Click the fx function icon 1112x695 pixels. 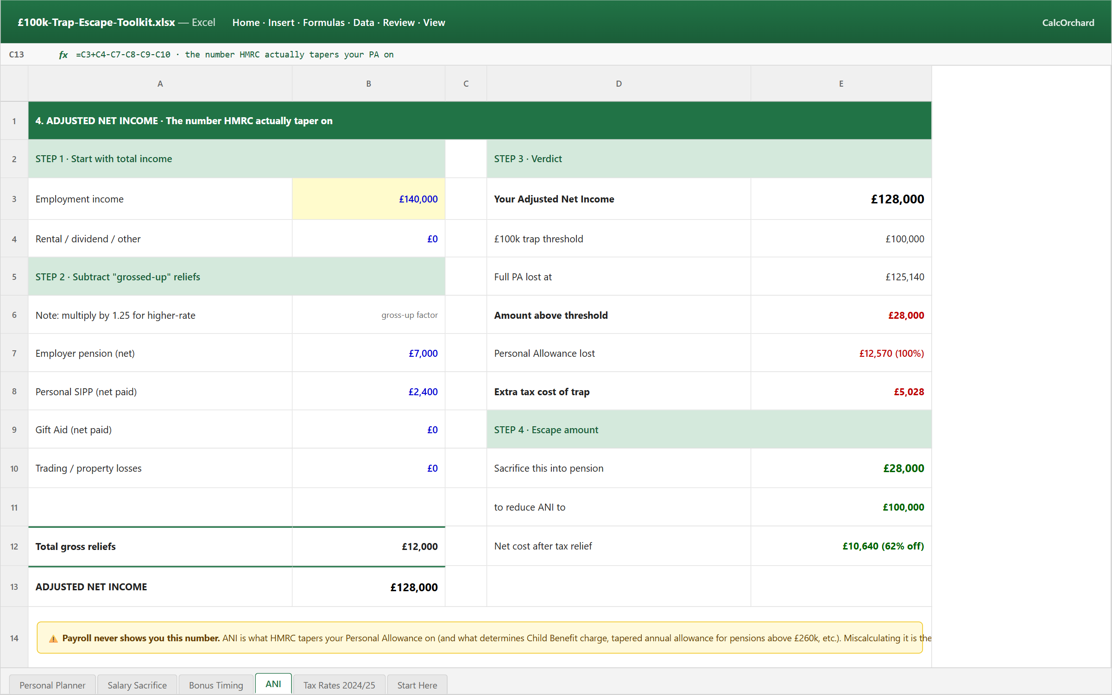63,55
